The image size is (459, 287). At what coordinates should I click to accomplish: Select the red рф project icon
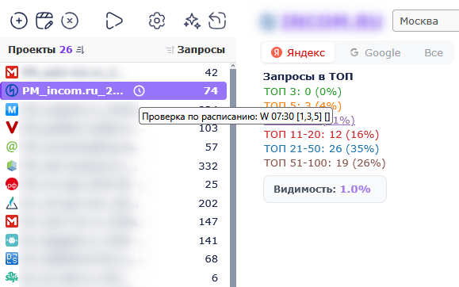pos(12,185)
